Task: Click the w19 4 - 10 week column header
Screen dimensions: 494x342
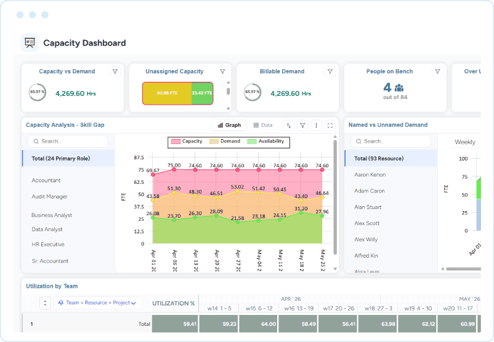Action: (x=418, y=309)
